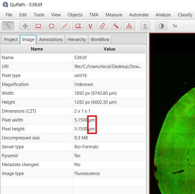Click the Image type row label

click(x=13, y=174)
